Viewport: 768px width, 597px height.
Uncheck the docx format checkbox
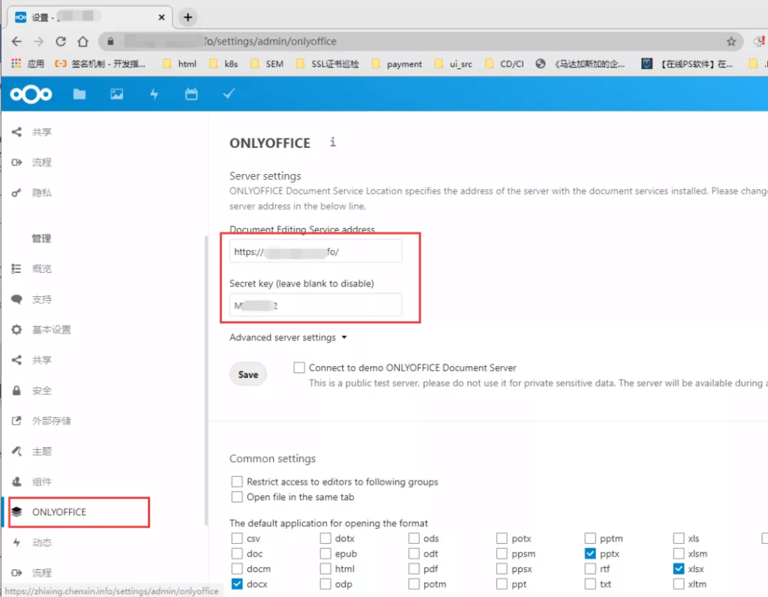[x=237, y=583]
